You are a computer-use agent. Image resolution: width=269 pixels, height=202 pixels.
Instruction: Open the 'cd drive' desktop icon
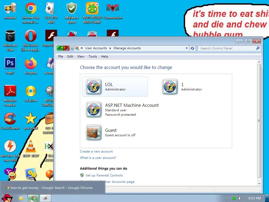coord(30,94)
